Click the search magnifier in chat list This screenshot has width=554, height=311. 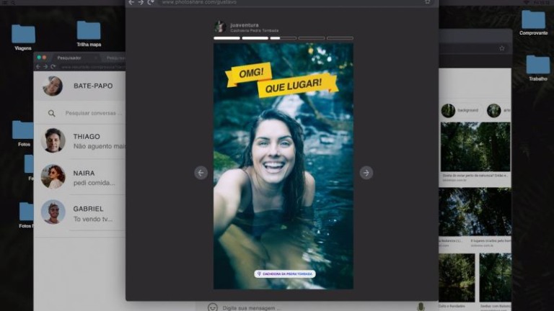[52, 113]
